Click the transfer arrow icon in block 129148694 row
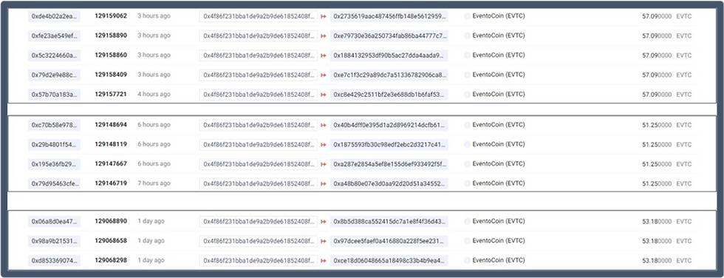 point(324,125)
